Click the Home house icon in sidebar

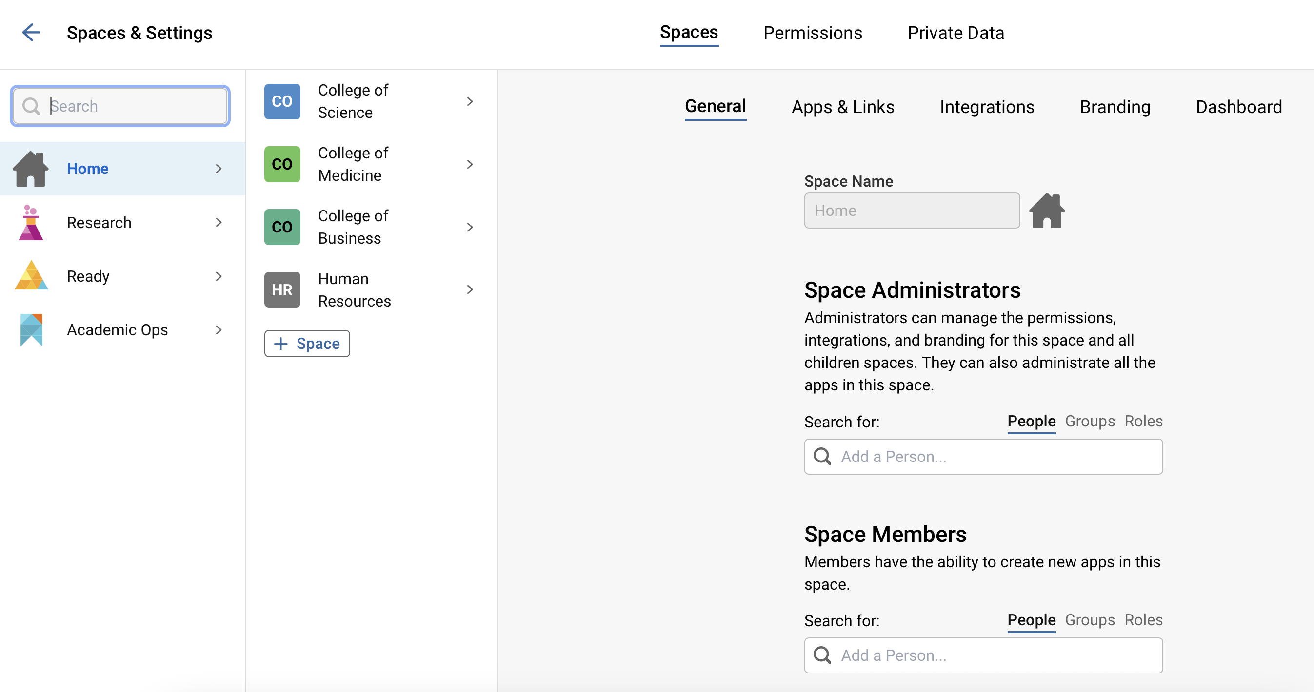31,169
